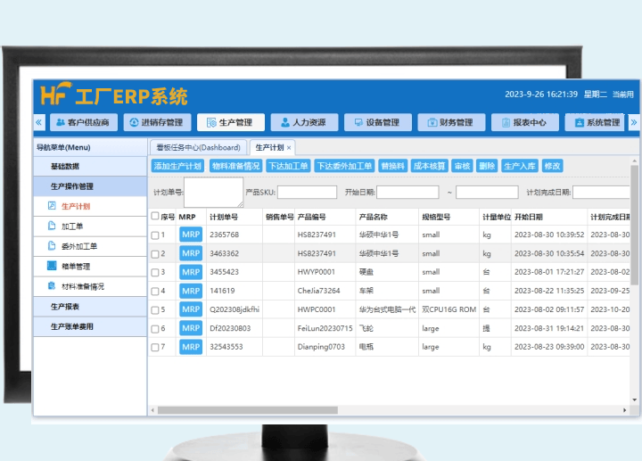642x461 pixels.
Task: Click the 委外加工单 document icon in sidebar
Action: point(52,246)
